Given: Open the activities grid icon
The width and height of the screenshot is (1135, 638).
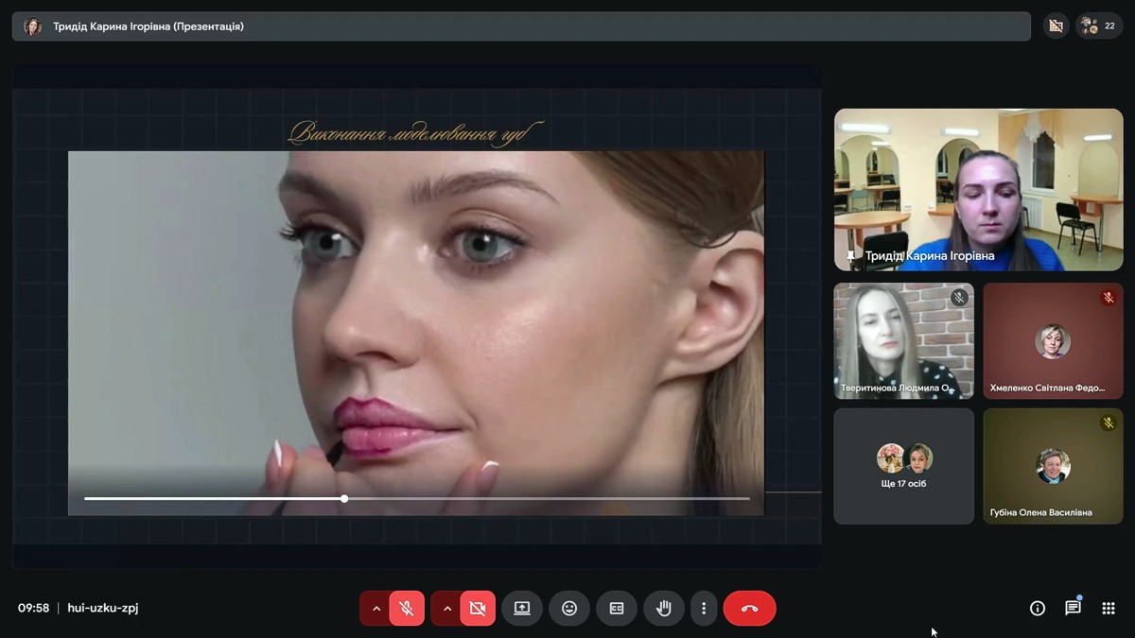Looking at the screenshot, I should [1109, 609].
